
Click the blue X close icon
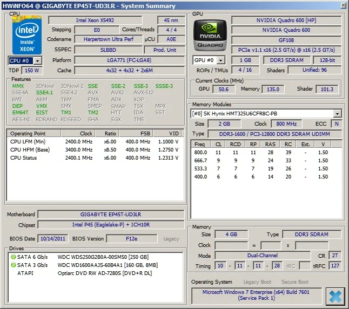[334, 296]
